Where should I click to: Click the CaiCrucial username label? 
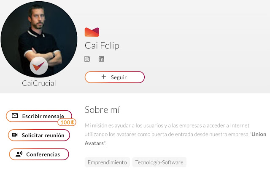39,83
